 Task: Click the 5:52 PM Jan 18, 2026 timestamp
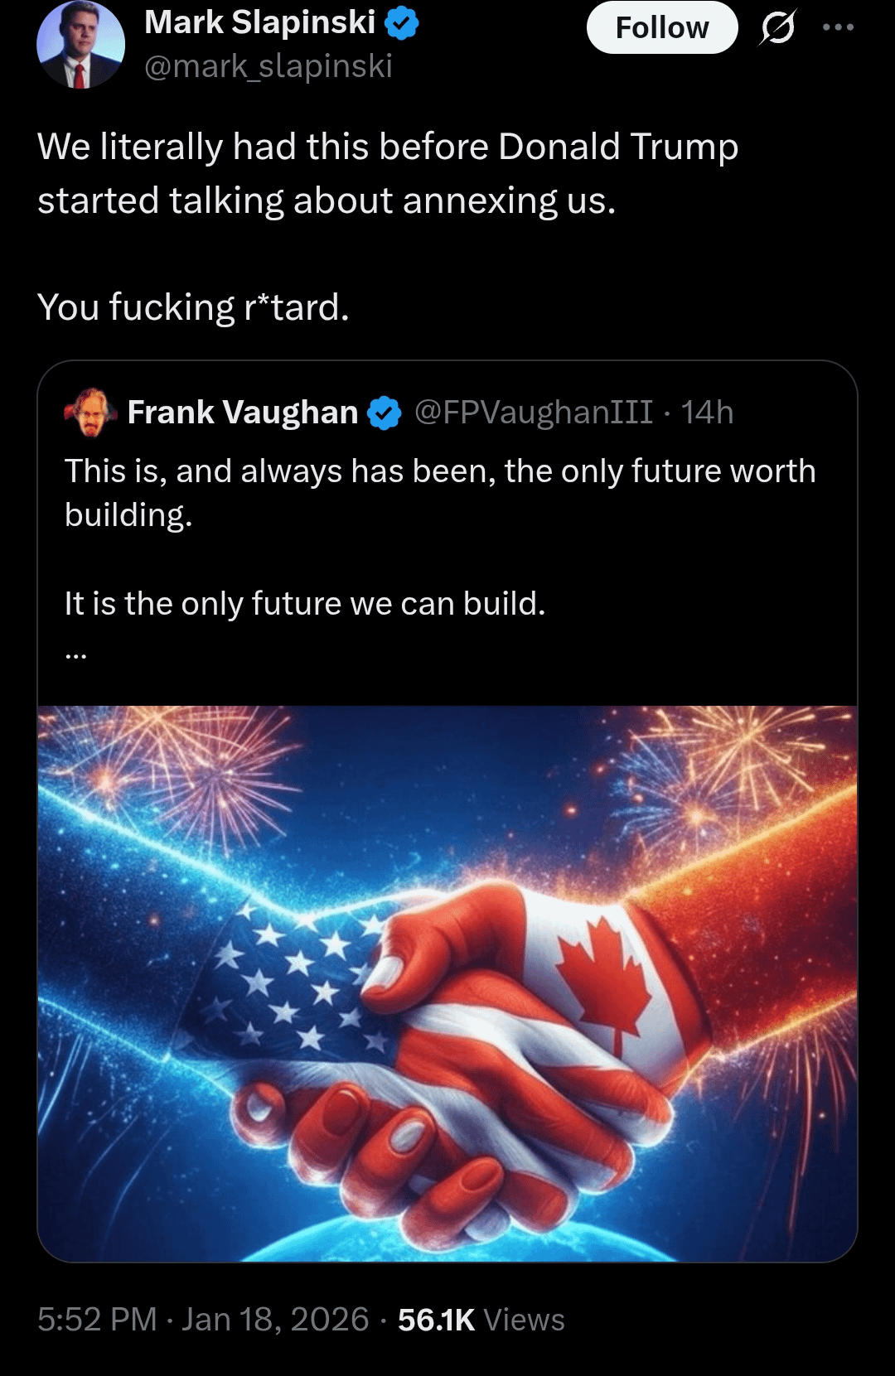[203, 1319]
